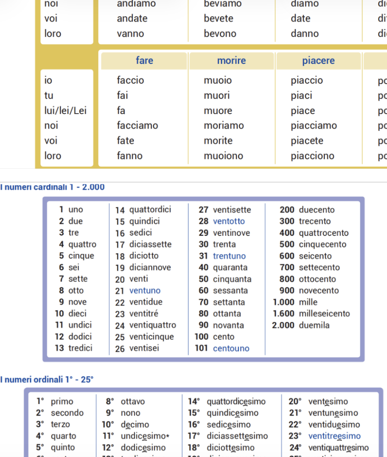Screen dimensions: 387x457
Task: Click the 'piacere' verb column header
Action: tap(318, 61)
